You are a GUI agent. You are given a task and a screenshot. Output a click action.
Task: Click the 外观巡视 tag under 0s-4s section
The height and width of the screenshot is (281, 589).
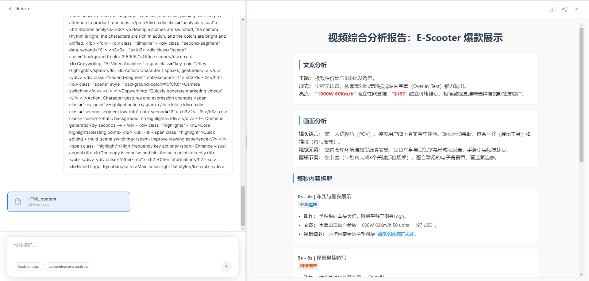click(309, 204)
